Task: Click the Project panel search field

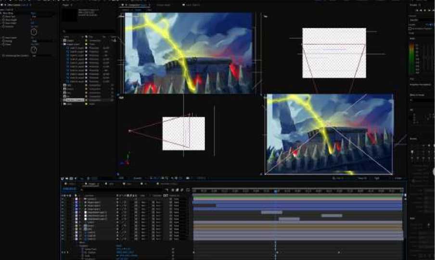Action: (88, 32)
